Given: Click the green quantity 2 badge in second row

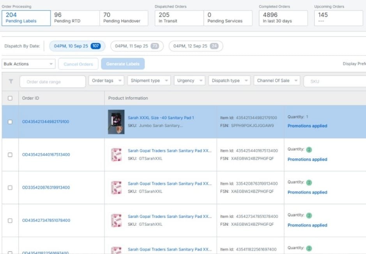Looking at the screenshot, I should point(309,149).
